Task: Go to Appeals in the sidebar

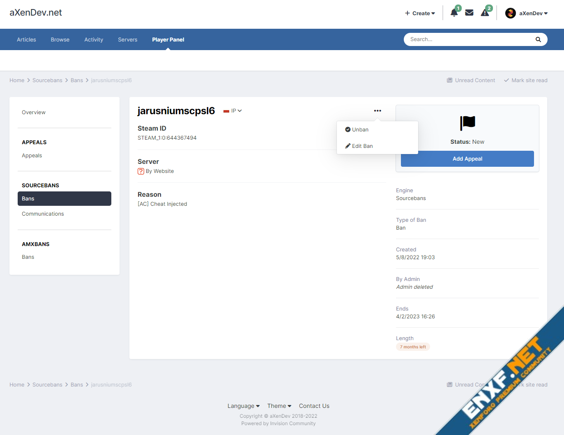Action: 32,155
